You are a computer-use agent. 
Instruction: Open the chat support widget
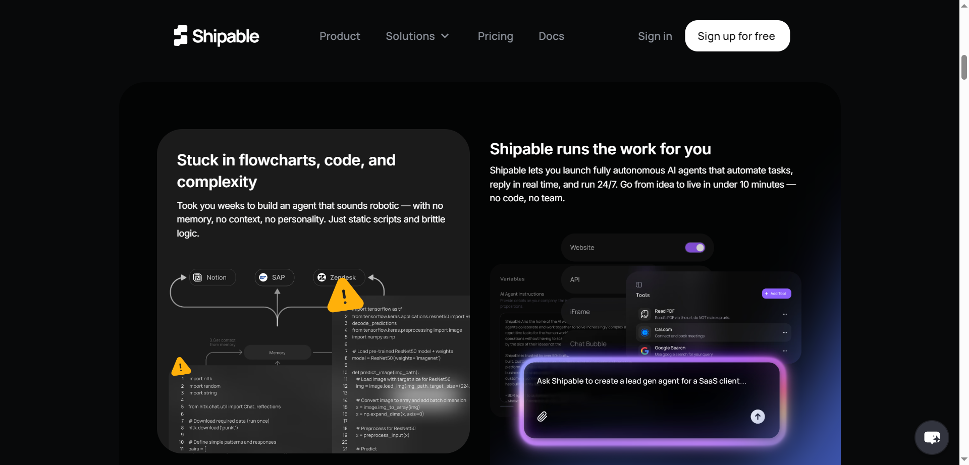click(x=932, y=437)
